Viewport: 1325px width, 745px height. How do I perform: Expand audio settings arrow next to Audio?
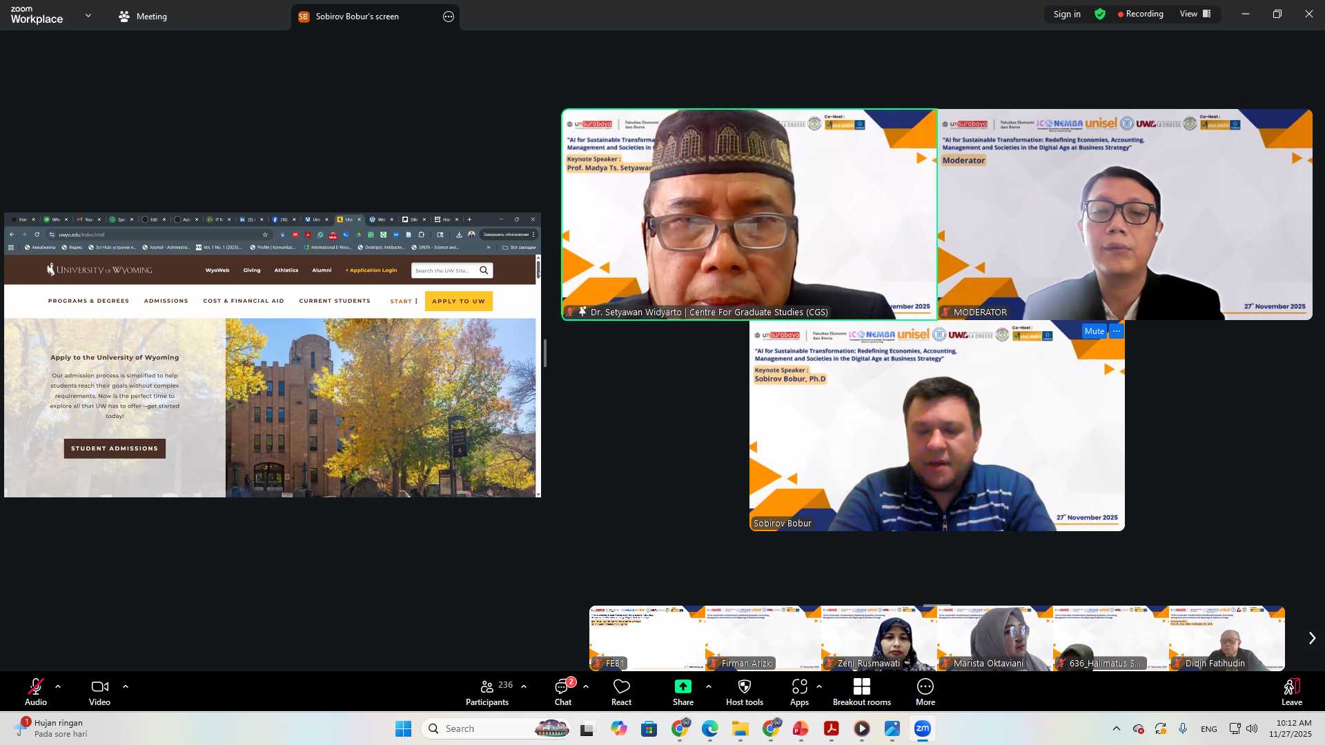point(58,686)
